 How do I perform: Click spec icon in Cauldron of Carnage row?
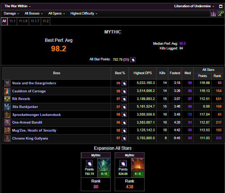(124, 91)
